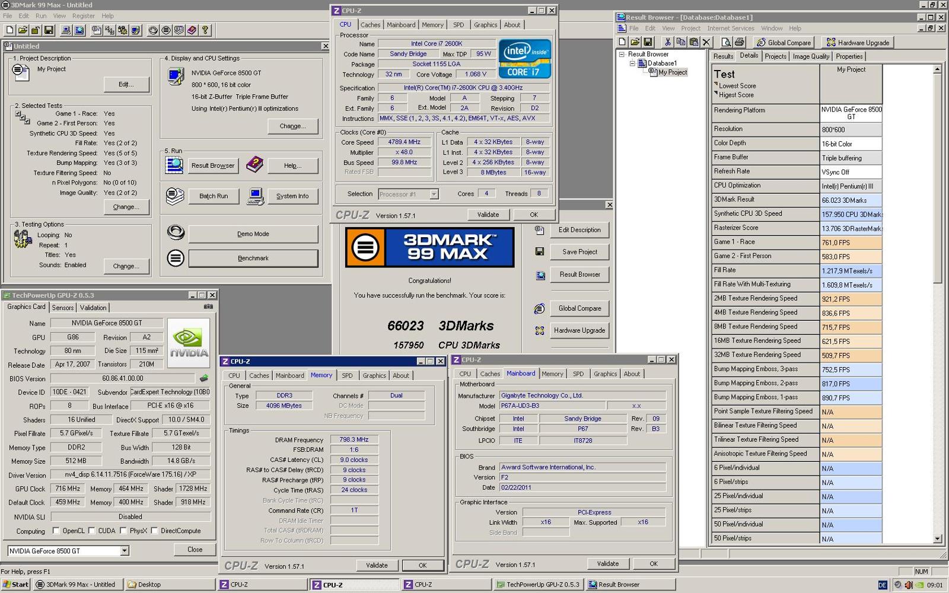Screen dimensions: 949x593
Task: Click the Open project folder icon in 3DMark toolbar
Action: pos(23,30)
